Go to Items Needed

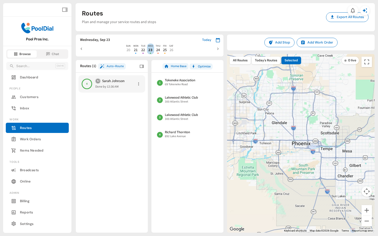pos(37,151)
